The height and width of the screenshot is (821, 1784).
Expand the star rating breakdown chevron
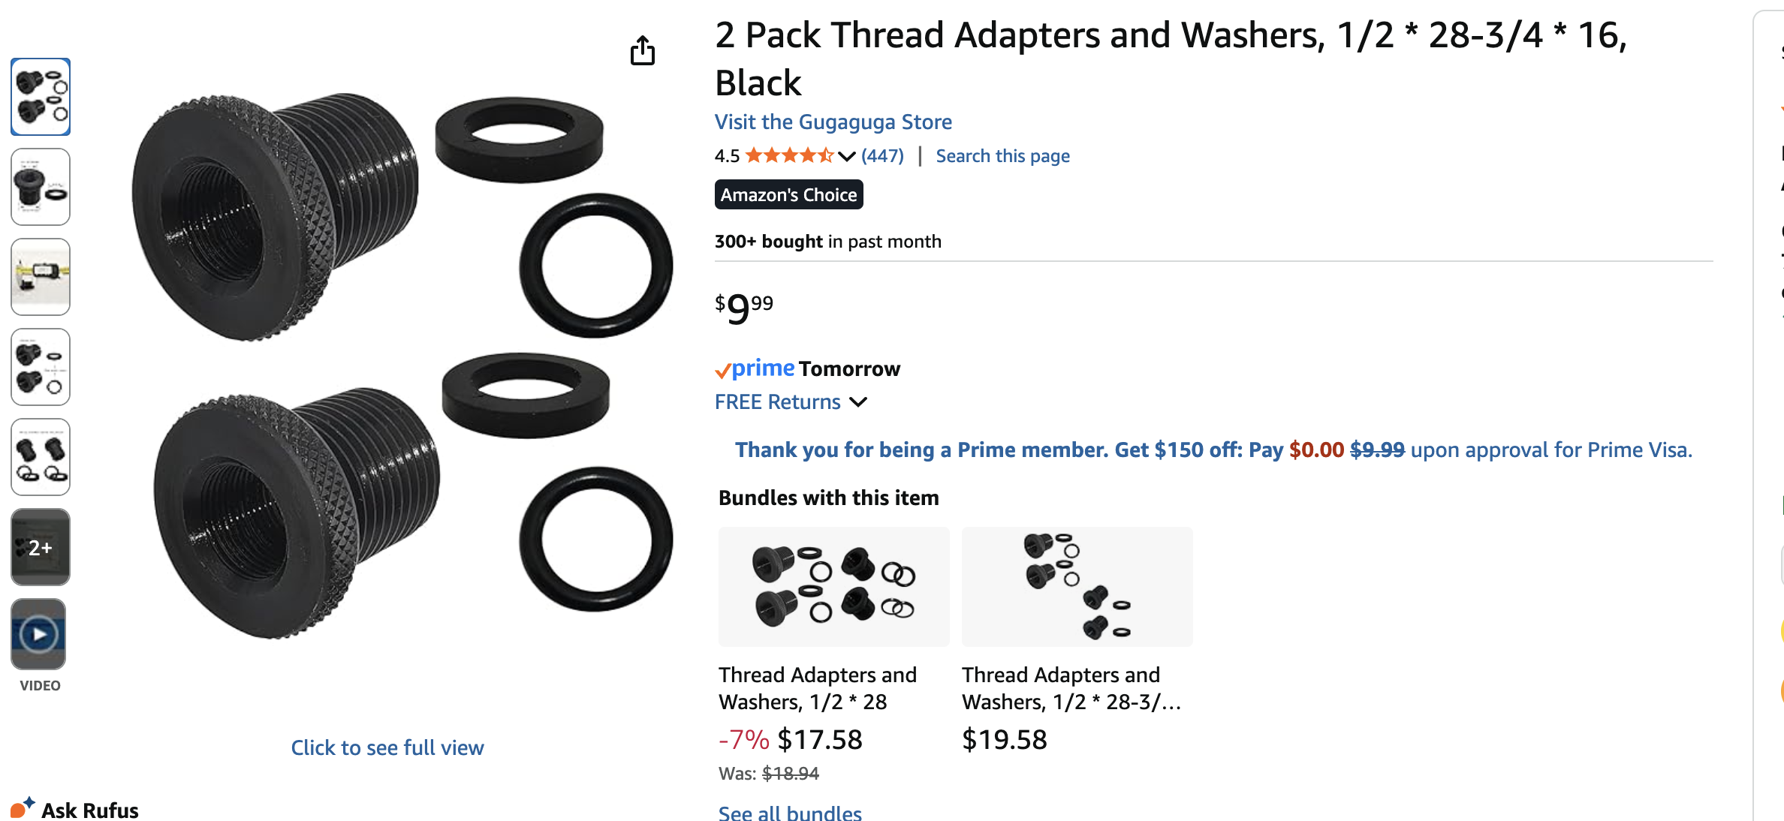(x=847, y=156)
